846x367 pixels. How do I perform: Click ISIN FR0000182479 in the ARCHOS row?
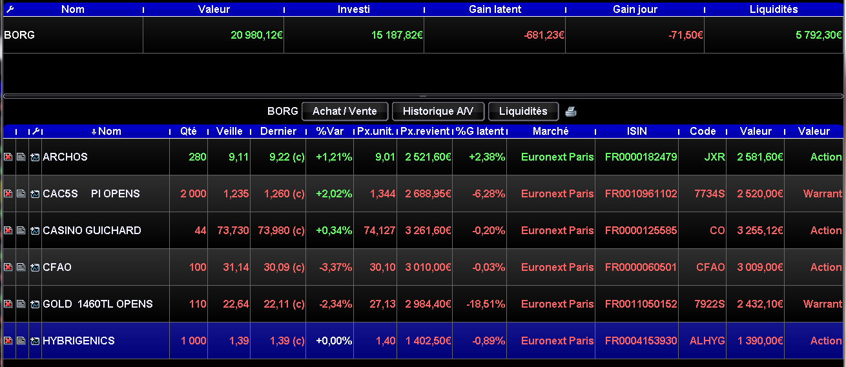(641, 157)
